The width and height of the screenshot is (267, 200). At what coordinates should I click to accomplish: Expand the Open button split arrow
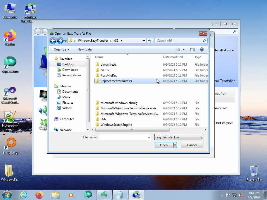point(175,145)
